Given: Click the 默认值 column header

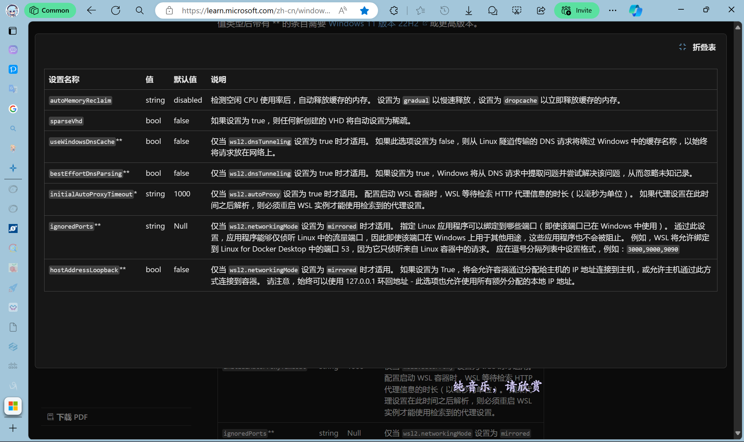Looking at the screenshot, I should coord(185,79).
